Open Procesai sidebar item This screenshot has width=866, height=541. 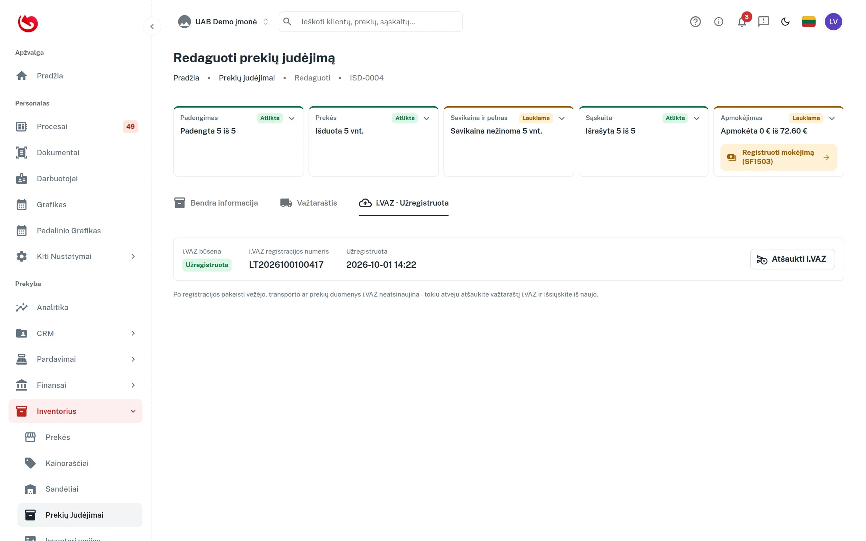coord(75,126)
